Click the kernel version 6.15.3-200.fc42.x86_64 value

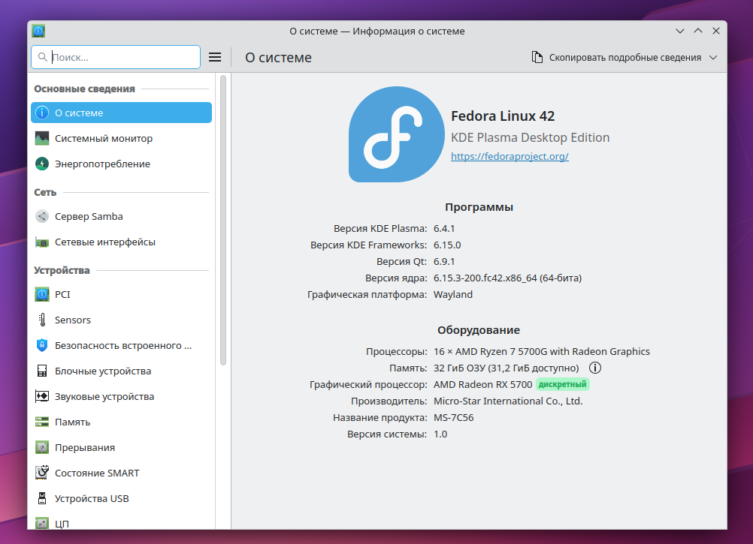coord(507,278)
